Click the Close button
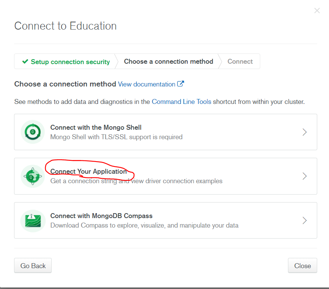Screen dimensions: 329x289 pyautogui.click(x=302, y=265)
